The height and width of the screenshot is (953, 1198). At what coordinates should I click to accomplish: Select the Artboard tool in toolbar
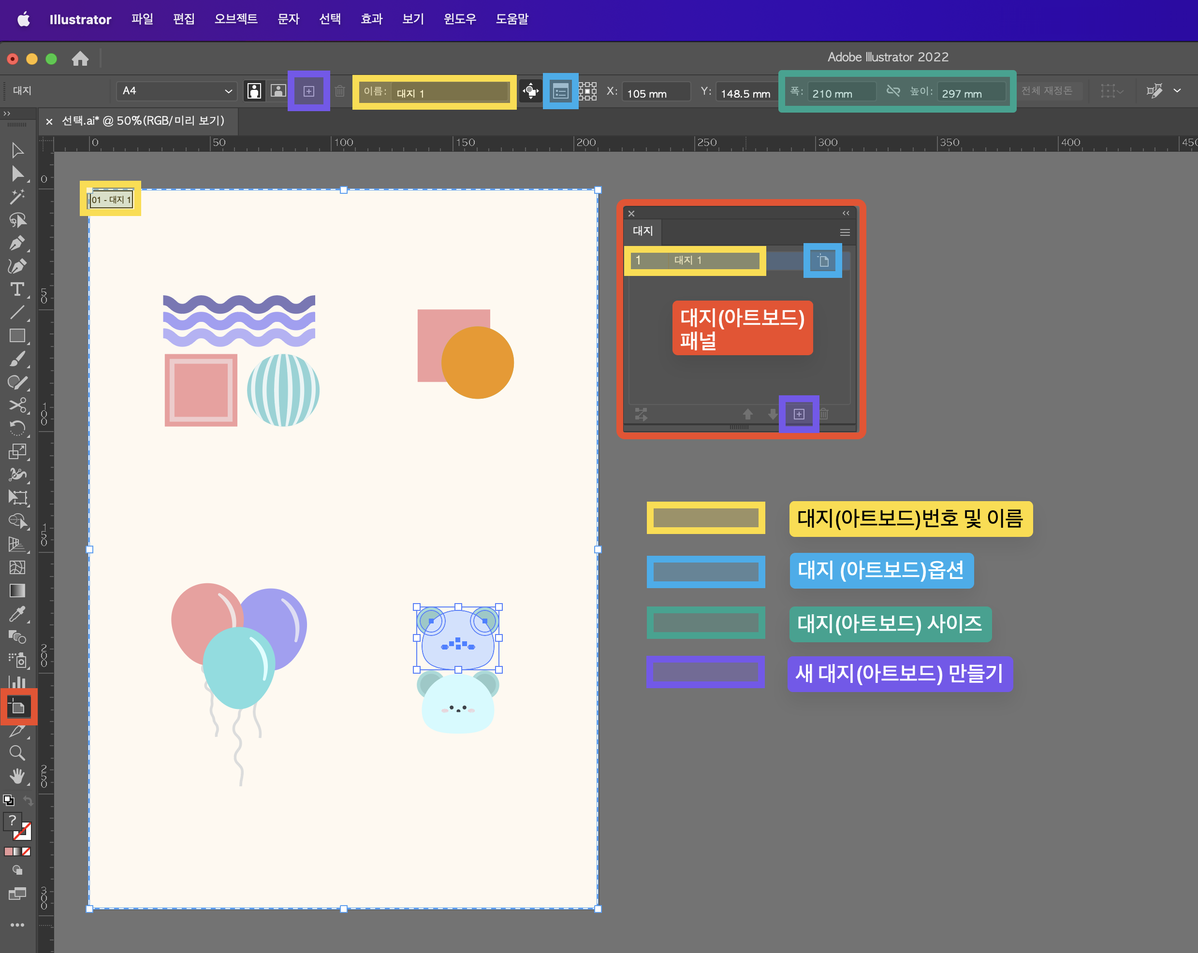point(17,707)
